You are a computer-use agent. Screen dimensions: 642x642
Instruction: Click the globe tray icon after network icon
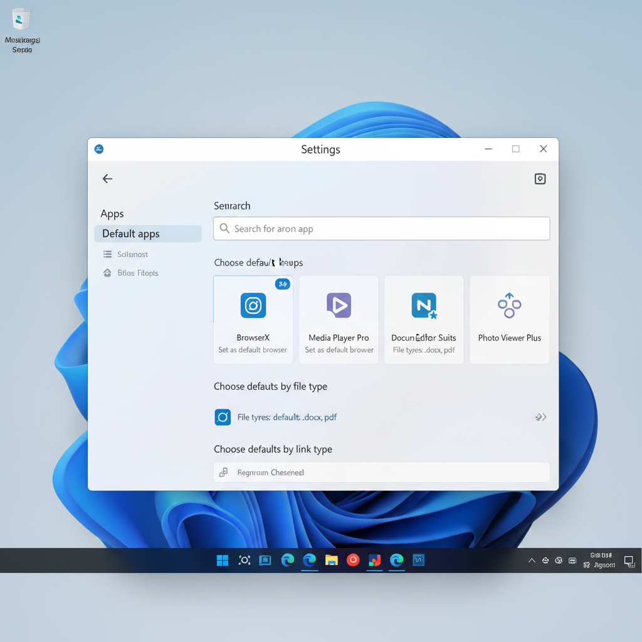pyautogui.click(x=559, y=560)
